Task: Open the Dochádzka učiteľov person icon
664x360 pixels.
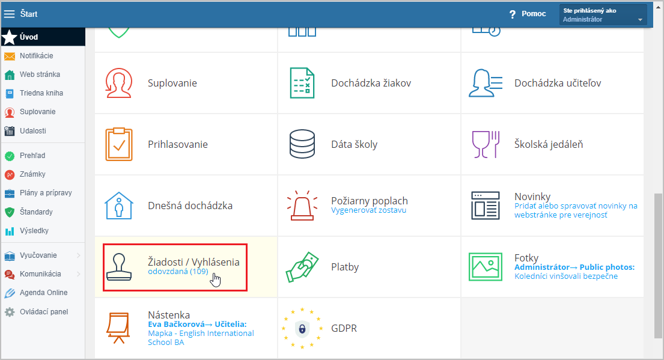Action: coord(486,83)
